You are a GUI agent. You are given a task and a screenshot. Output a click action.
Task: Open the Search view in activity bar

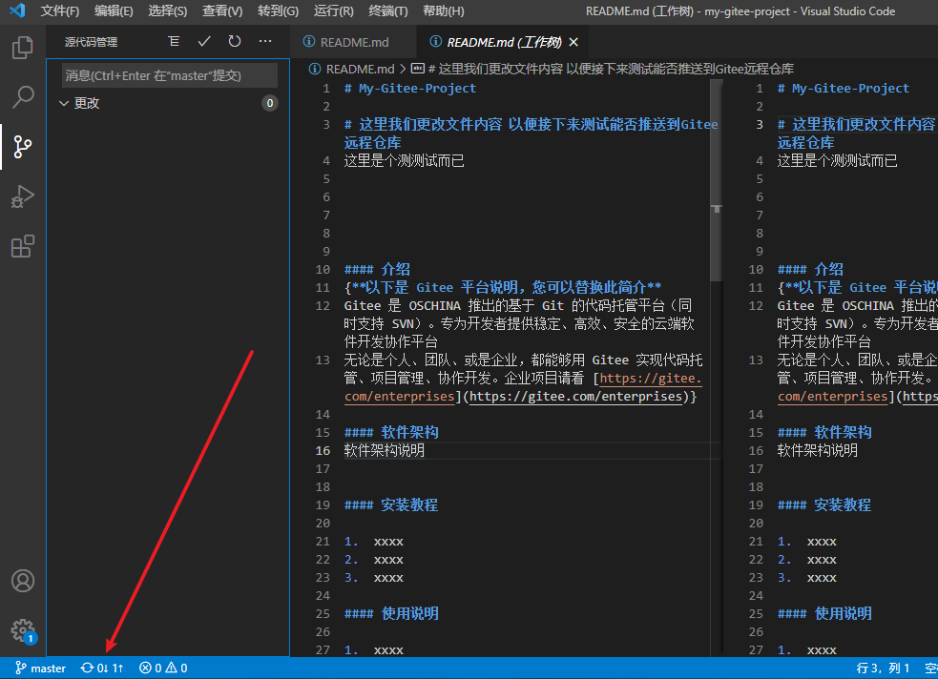tap(23, 97)
